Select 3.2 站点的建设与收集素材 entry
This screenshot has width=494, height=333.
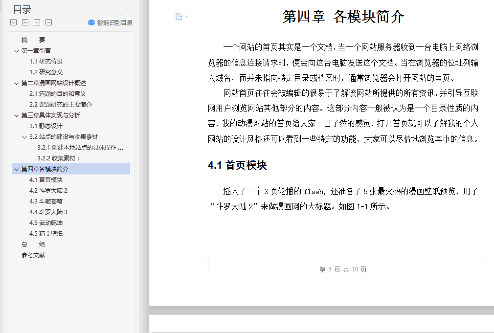(x=64, y=137)
